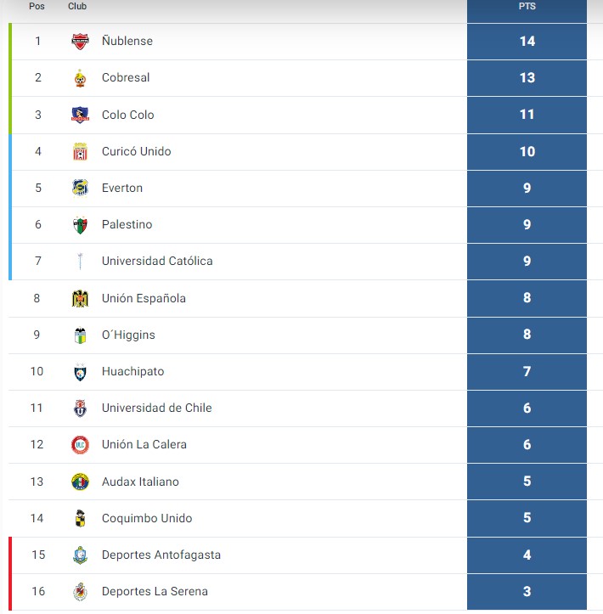
Task: Sort by the PTS column header
Action: click(527, 6)
